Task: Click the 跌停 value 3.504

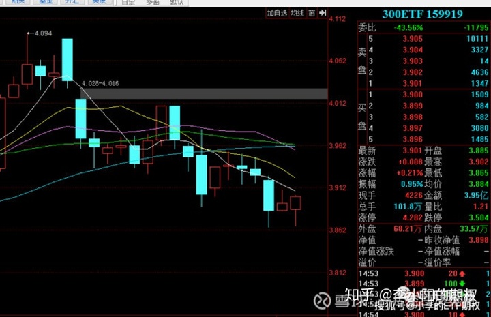Action: (x=479, y=217)
